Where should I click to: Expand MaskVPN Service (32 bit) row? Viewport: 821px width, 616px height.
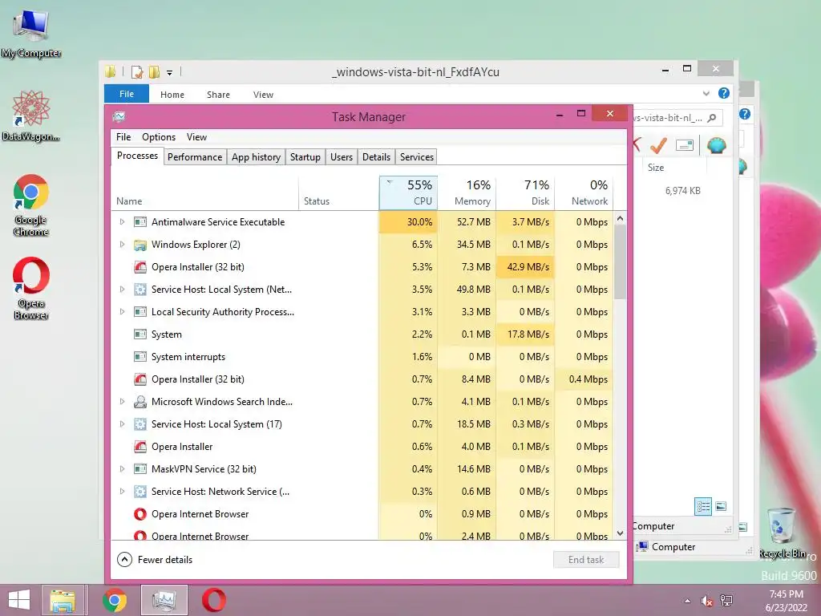(122, 468)
